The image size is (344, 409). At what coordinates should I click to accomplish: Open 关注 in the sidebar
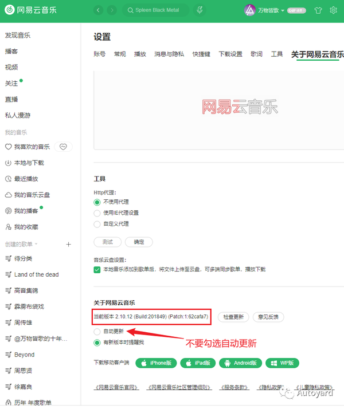tap(11, 84)
